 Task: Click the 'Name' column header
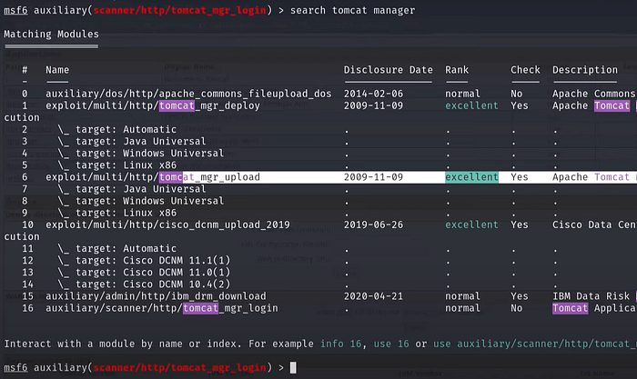[57, 70]
